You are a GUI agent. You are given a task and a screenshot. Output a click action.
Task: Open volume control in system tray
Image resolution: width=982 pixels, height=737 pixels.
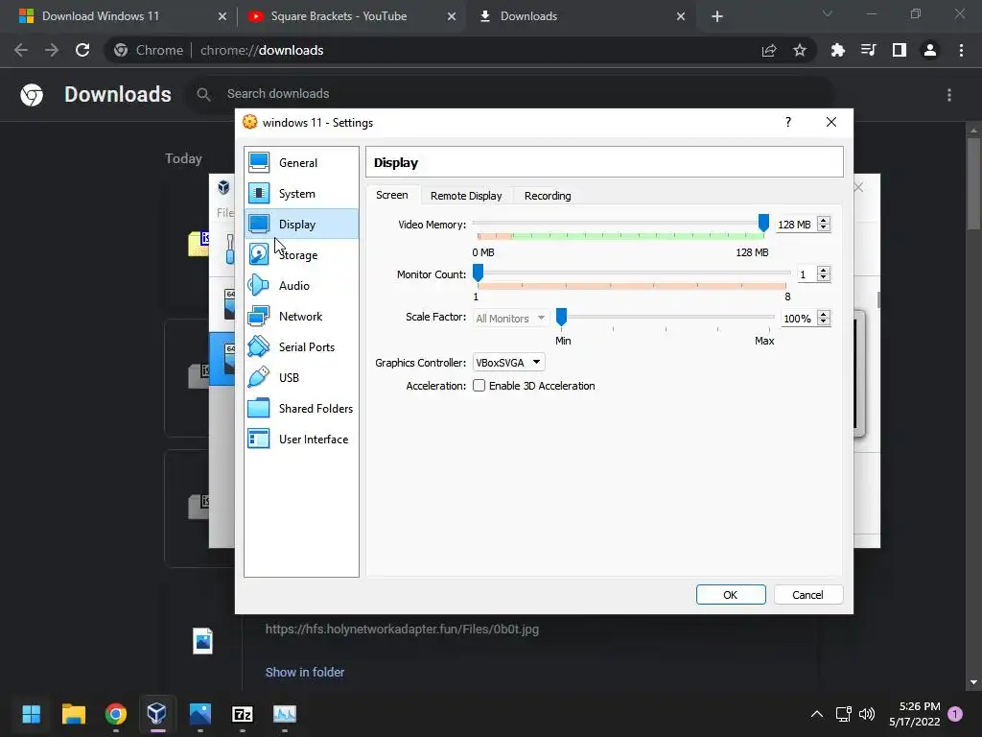867,714
